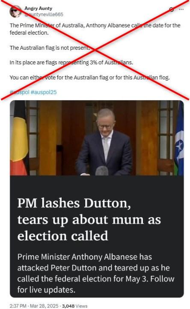Screen dimensions: 190x309
Task: Click the Angry Aunty display name
Action: coord(38,8)
